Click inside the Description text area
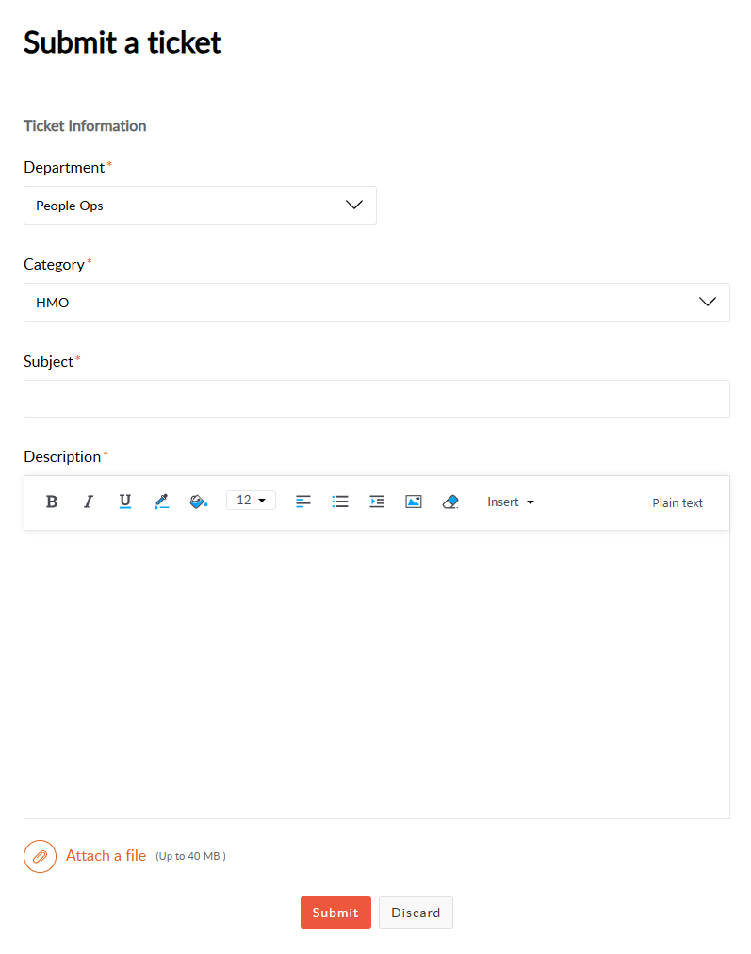Image resolution: width=751 pixels, height=954 pixels. pyautogui.click(x=376, y=673)
